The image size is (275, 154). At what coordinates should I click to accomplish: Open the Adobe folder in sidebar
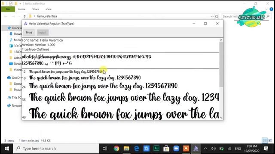click(x=15, y=58)
